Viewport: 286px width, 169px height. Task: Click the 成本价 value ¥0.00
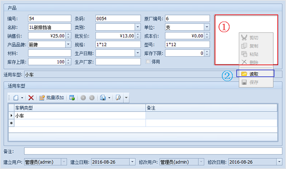197,36
